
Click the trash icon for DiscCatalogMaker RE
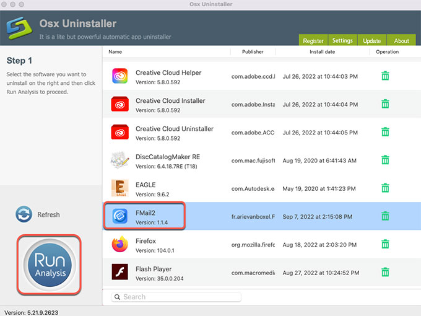(x=385, y=160)
